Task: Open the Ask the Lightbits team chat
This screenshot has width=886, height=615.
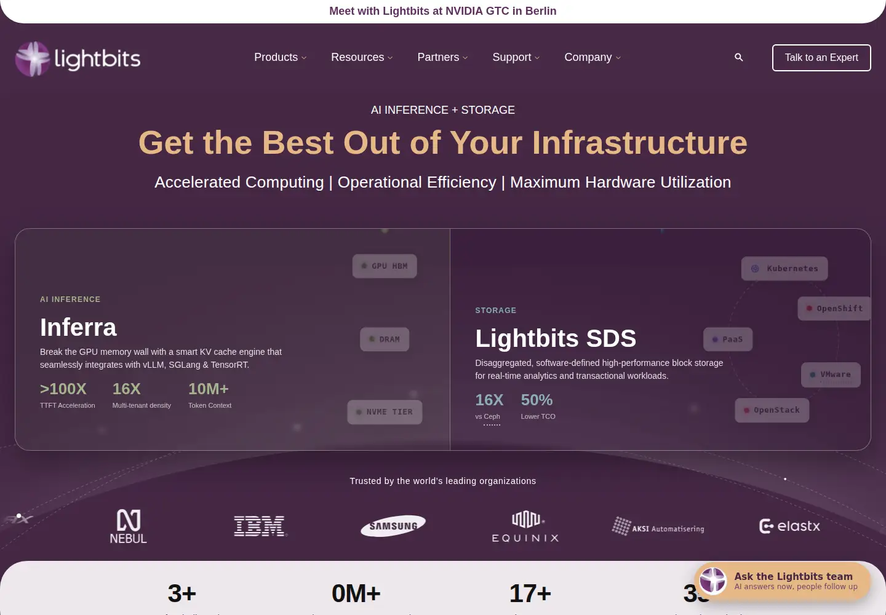Action: 783,580
